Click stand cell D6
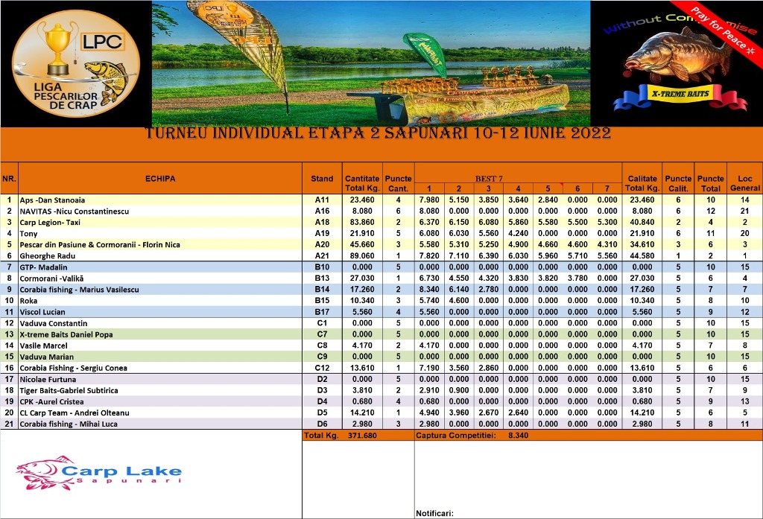Image resolution: width=763 pixels, height=519 pixels. click(x=322, y=424)
